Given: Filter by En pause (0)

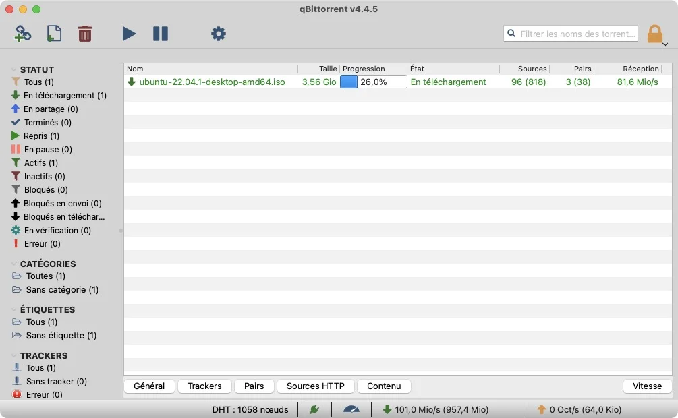Looking at the screenshot, I should [x=48, y=149].
